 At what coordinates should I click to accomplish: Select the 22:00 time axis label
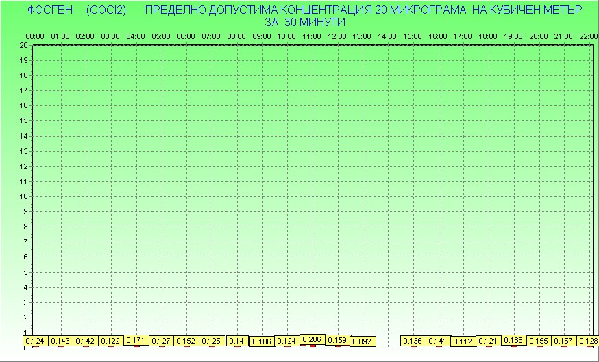589,36
